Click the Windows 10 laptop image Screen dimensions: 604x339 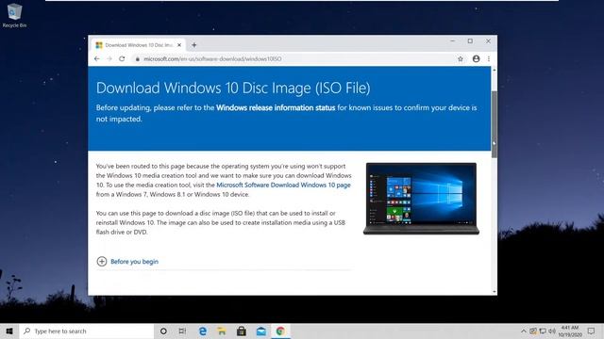(x=421, y=199)
